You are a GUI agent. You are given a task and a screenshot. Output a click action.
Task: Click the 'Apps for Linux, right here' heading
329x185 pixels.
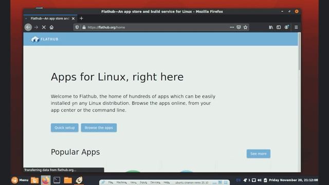(x=117, y=77)
